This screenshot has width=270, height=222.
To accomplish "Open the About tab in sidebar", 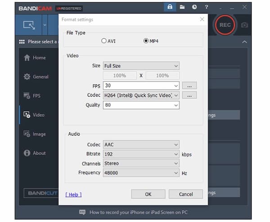I will (35, 153).
